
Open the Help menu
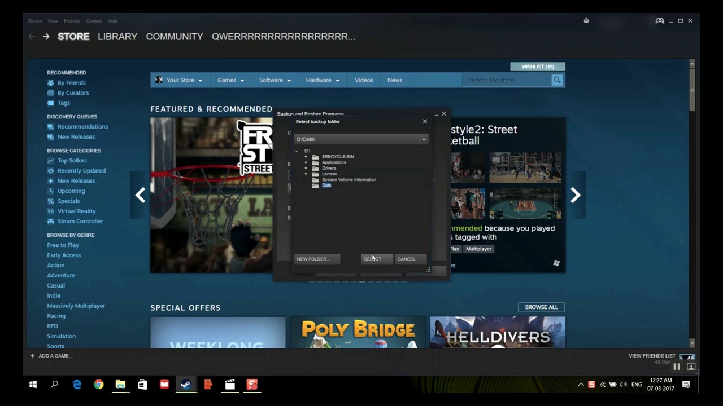112,21
